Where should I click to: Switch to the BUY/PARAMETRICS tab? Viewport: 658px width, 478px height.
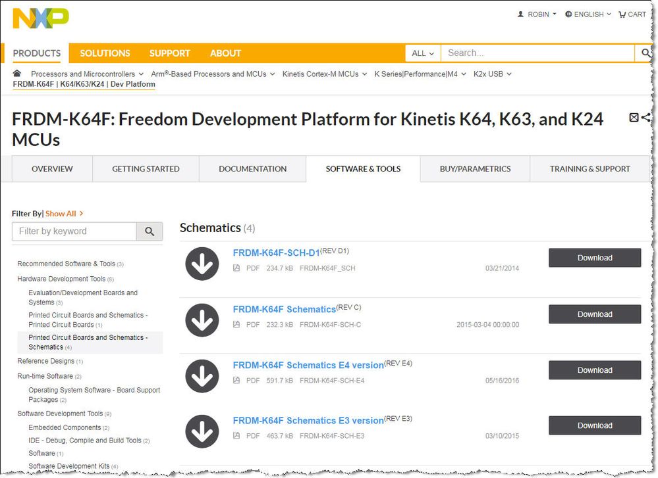click(475, 169)
